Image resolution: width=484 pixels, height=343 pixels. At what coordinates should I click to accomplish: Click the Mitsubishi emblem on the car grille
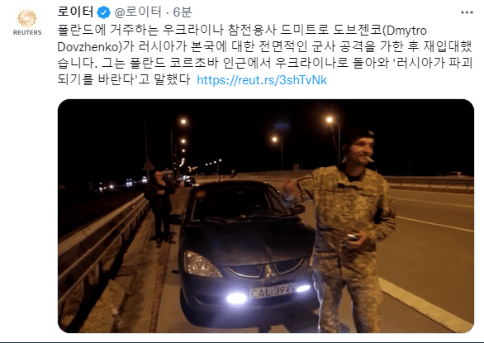tap(268, 271)
